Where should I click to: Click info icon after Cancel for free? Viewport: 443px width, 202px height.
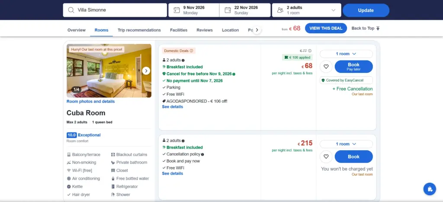point(234,74)
